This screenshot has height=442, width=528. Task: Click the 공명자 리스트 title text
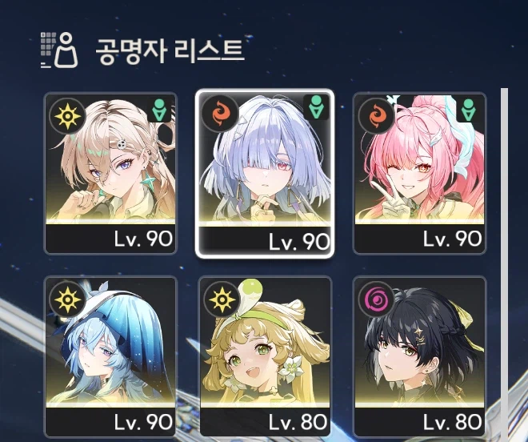(170, 51)
